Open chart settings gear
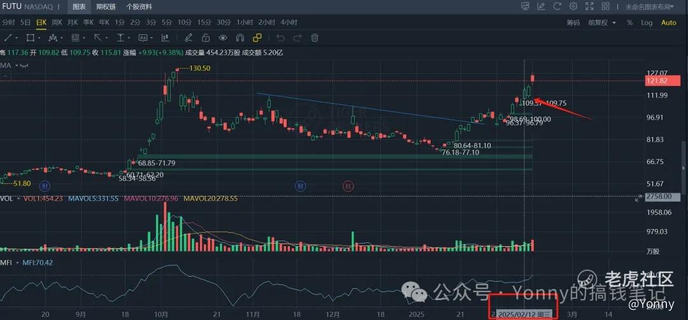Image resolution: width=688 pixels, height=320 pixels. [573, 6]
